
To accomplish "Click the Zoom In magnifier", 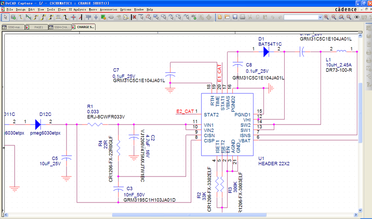I will 327,17.
